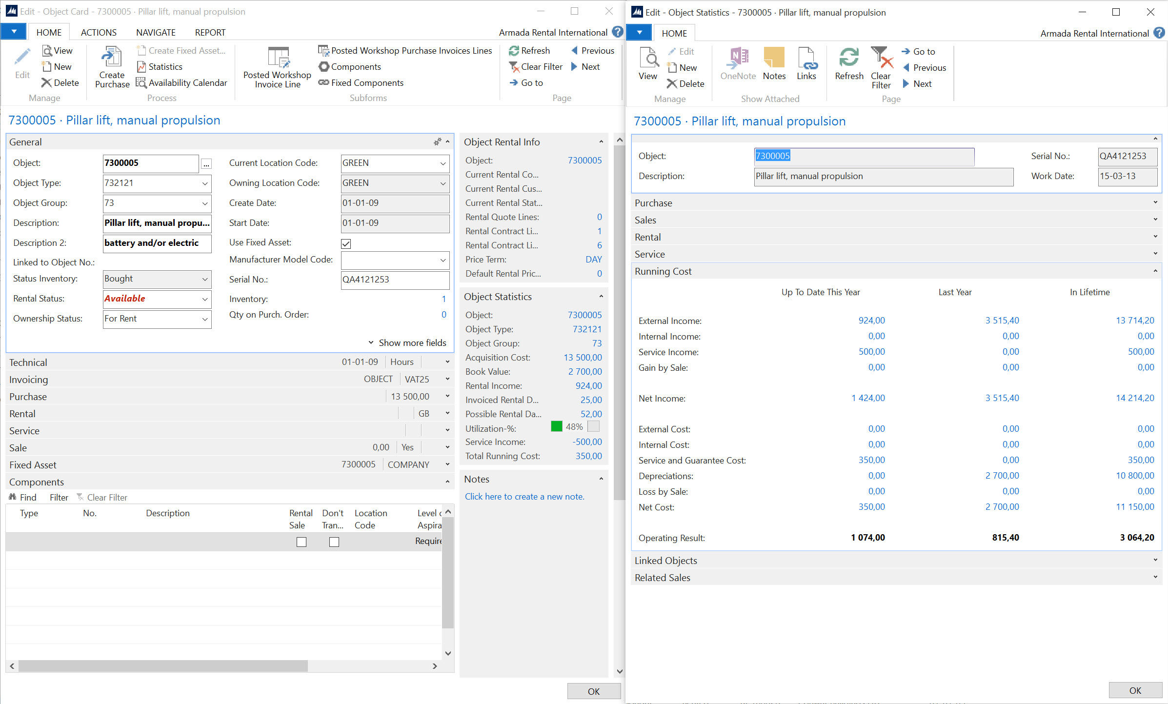Click the Serial No. input field on Object Card
The height and width of the screenshot is (704, 1168).
394,280
